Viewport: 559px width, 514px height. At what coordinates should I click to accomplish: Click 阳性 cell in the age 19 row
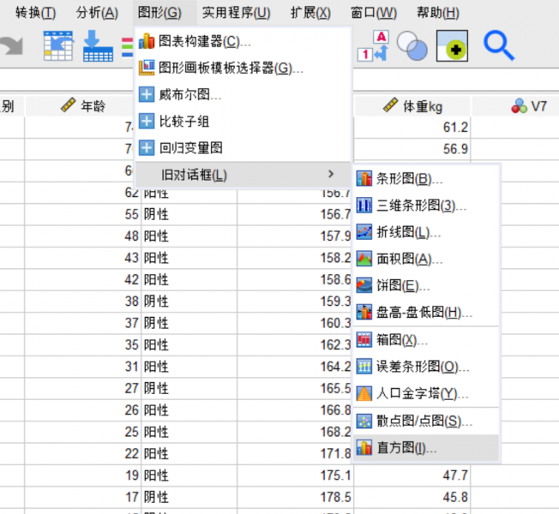[189, 475]
